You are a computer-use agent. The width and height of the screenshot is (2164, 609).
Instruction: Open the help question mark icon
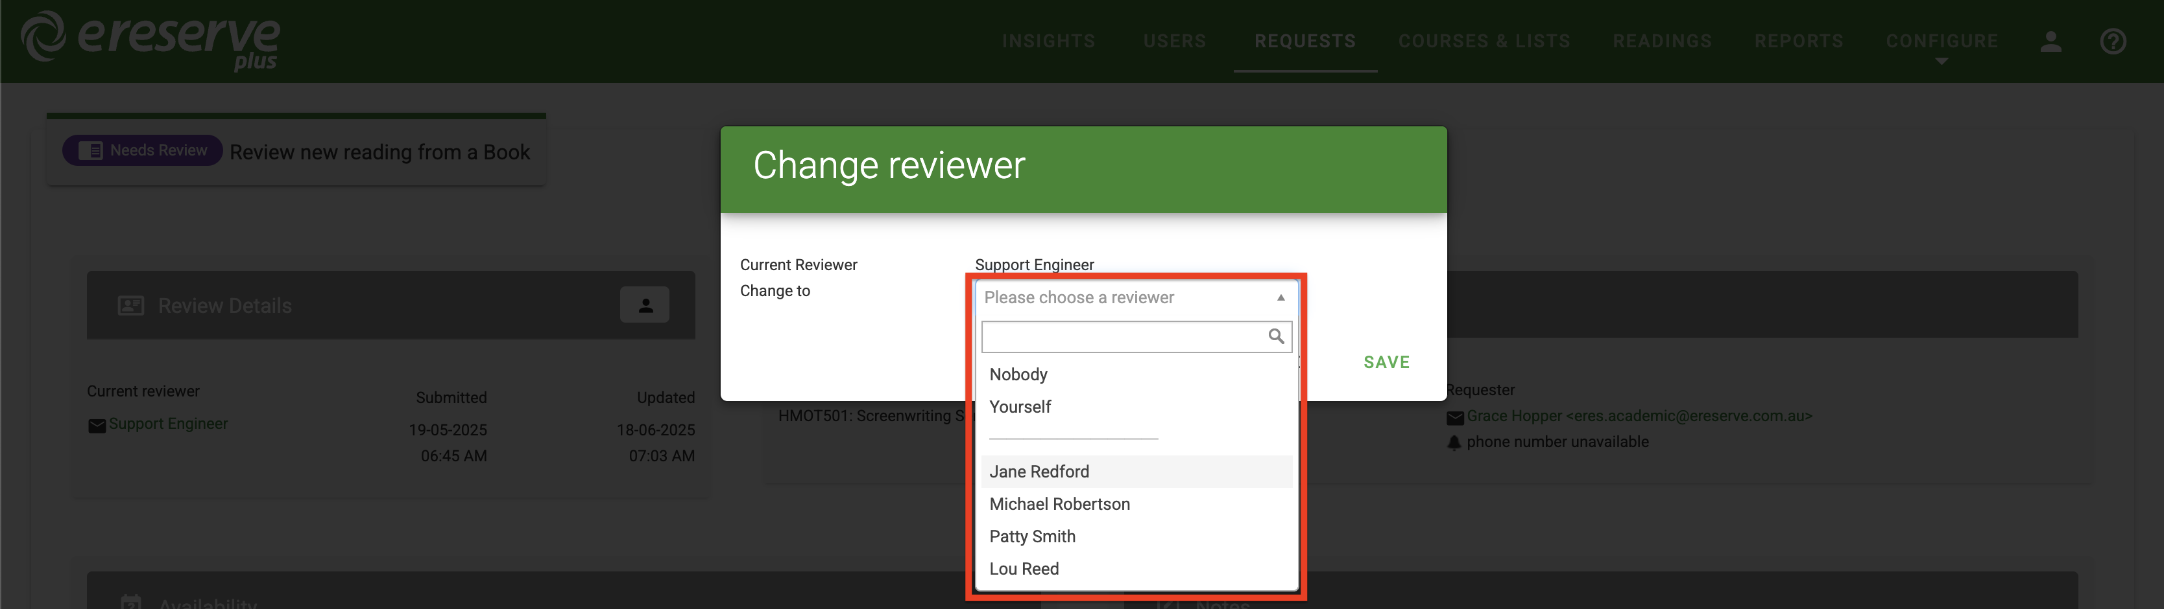(2113, 41)
